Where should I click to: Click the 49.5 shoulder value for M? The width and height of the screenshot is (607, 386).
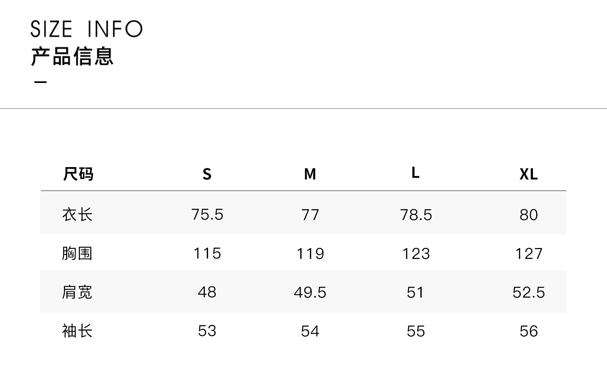coord(310,293)
